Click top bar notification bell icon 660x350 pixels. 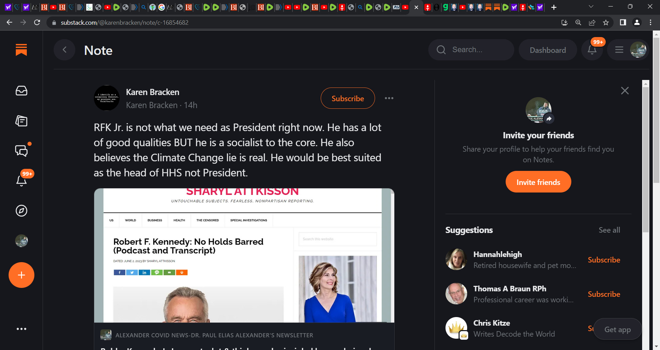point(592,50)
